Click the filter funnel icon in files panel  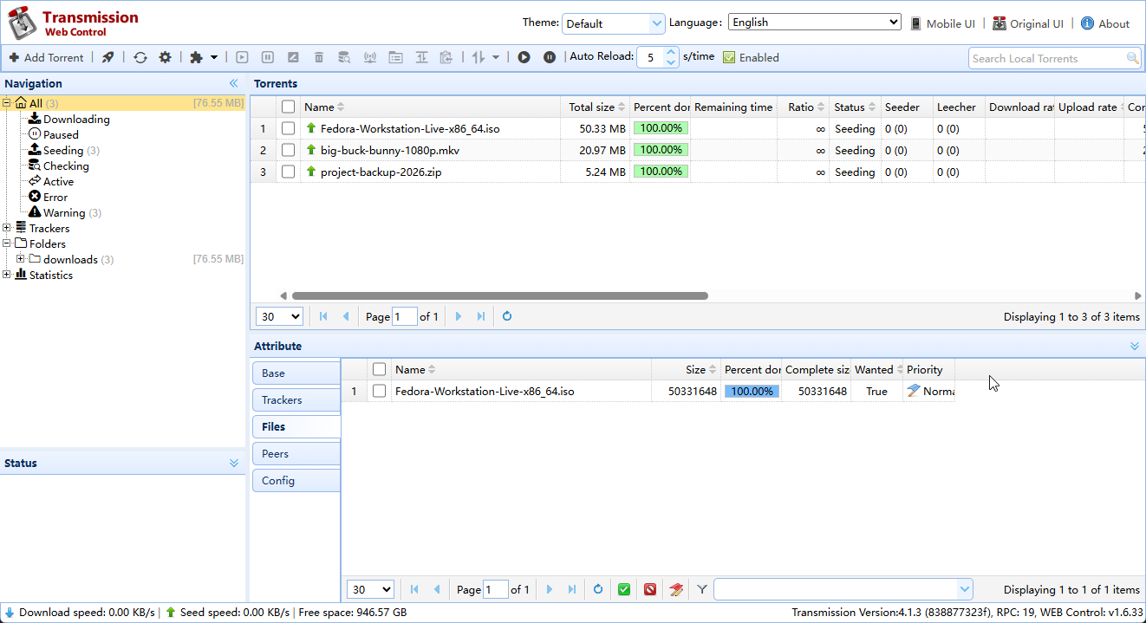[x=702, y=590]
